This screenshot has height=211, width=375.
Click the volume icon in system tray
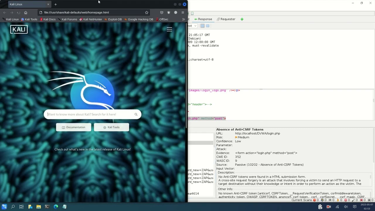pos(346,207)
